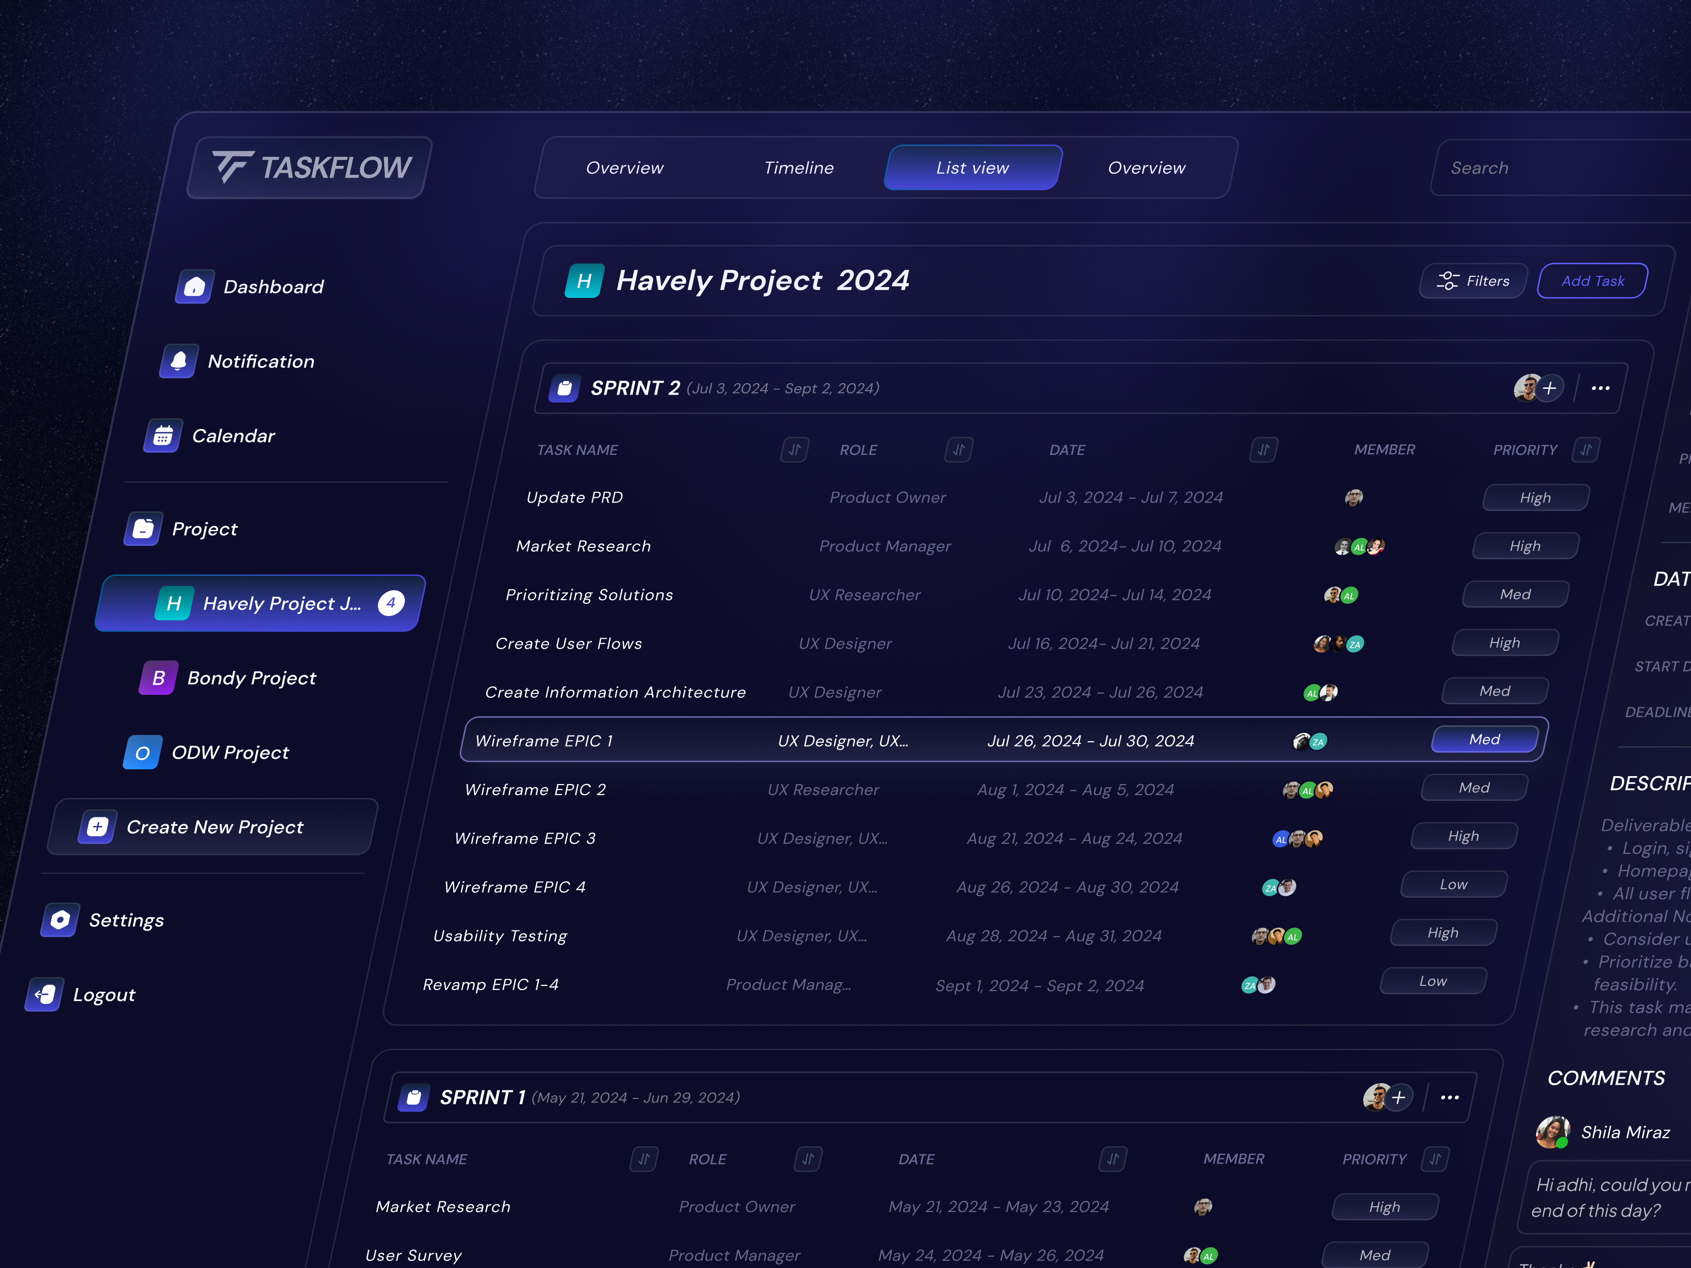Open the Sprint 1 more options menu
This screenshot has height=1268, width=1691.
click(x=1448, y=1097)
